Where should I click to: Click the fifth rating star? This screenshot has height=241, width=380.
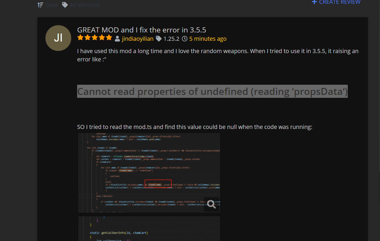109,38
